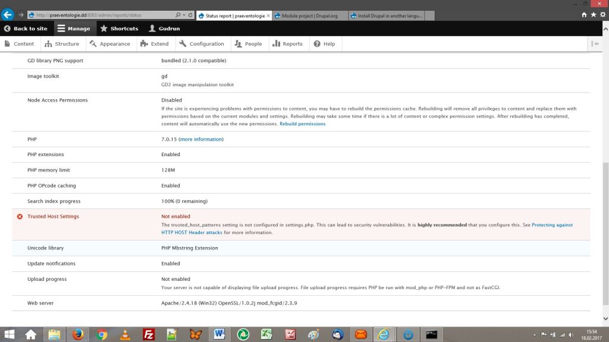Open the Gudrun user account menu
Screen dimensions: 609x342
tap(165, 28)
